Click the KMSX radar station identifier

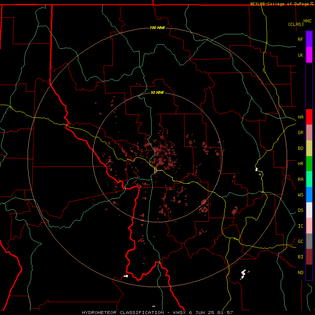(x=180, y=313)
